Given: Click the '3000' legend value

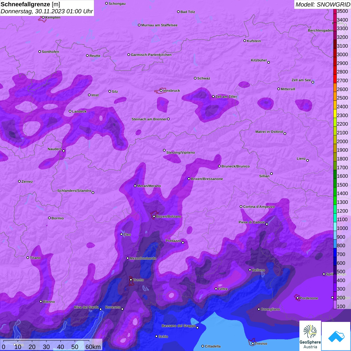Looking at the screenshot, I should click(x=342, y=55).
